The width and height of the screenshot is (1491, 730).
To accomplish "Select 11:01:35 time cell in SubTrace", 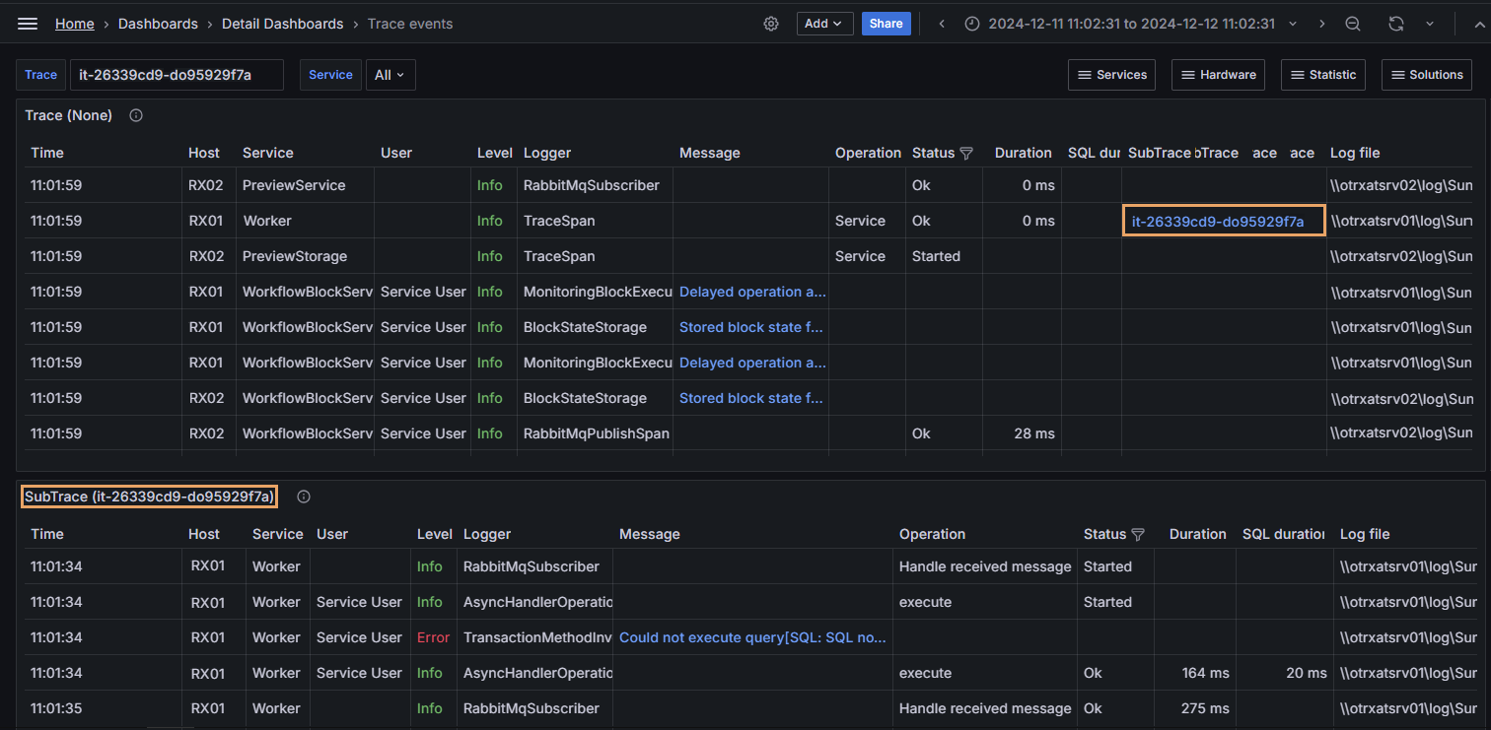I will tap(104, 708).
